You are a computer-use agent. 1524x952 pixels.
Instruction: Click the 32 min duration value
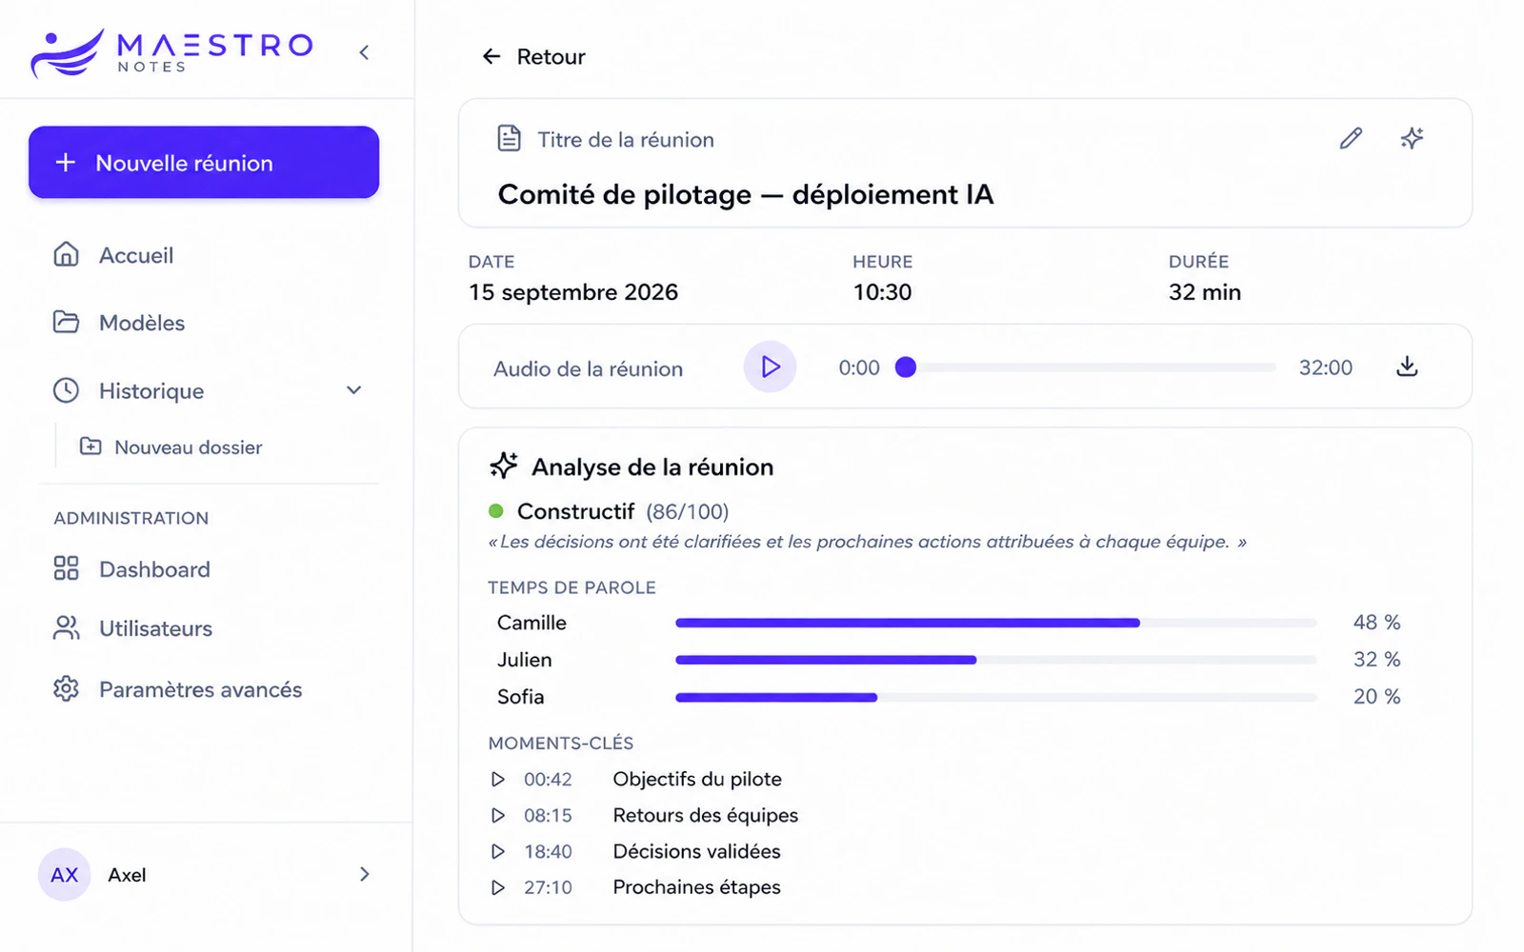1205,292
